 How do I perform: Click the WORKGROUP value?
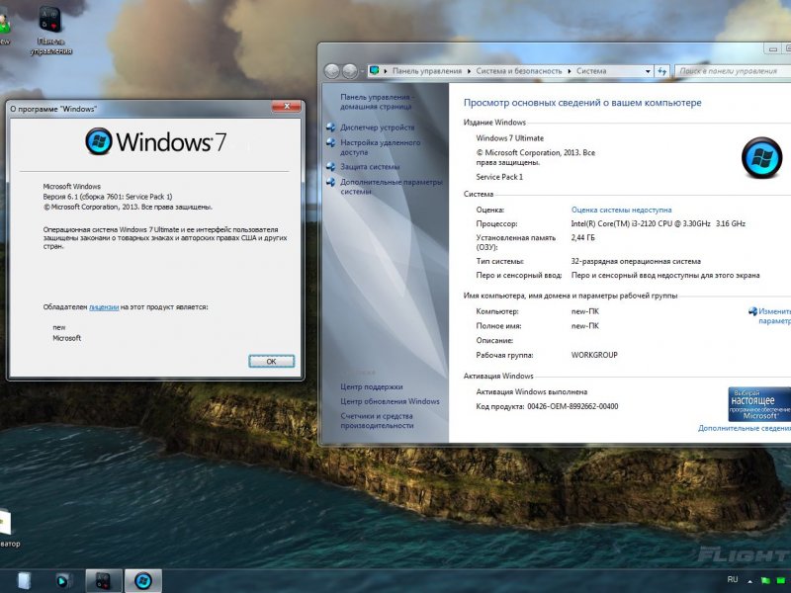point(594,355)
